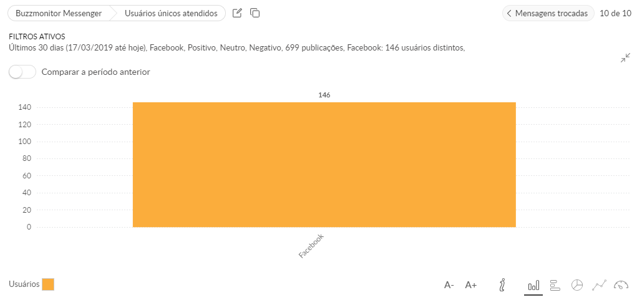This screenshot has width=642, height=305.
Task: Click the orange Usuários legend swatch
Action: pos(48,284)
